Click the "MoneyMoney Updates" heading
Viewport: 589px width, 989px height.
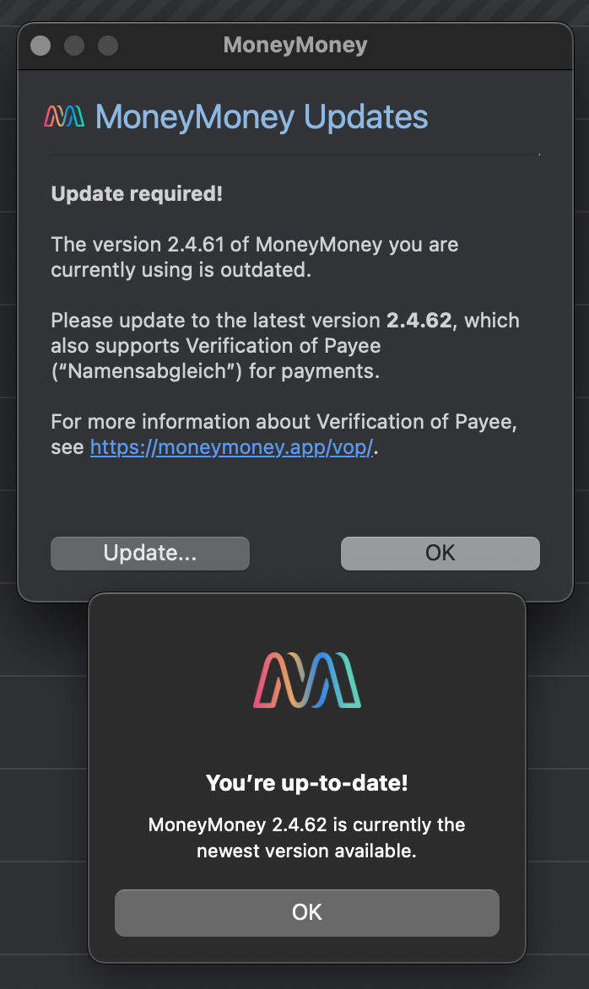coord(262,116)
